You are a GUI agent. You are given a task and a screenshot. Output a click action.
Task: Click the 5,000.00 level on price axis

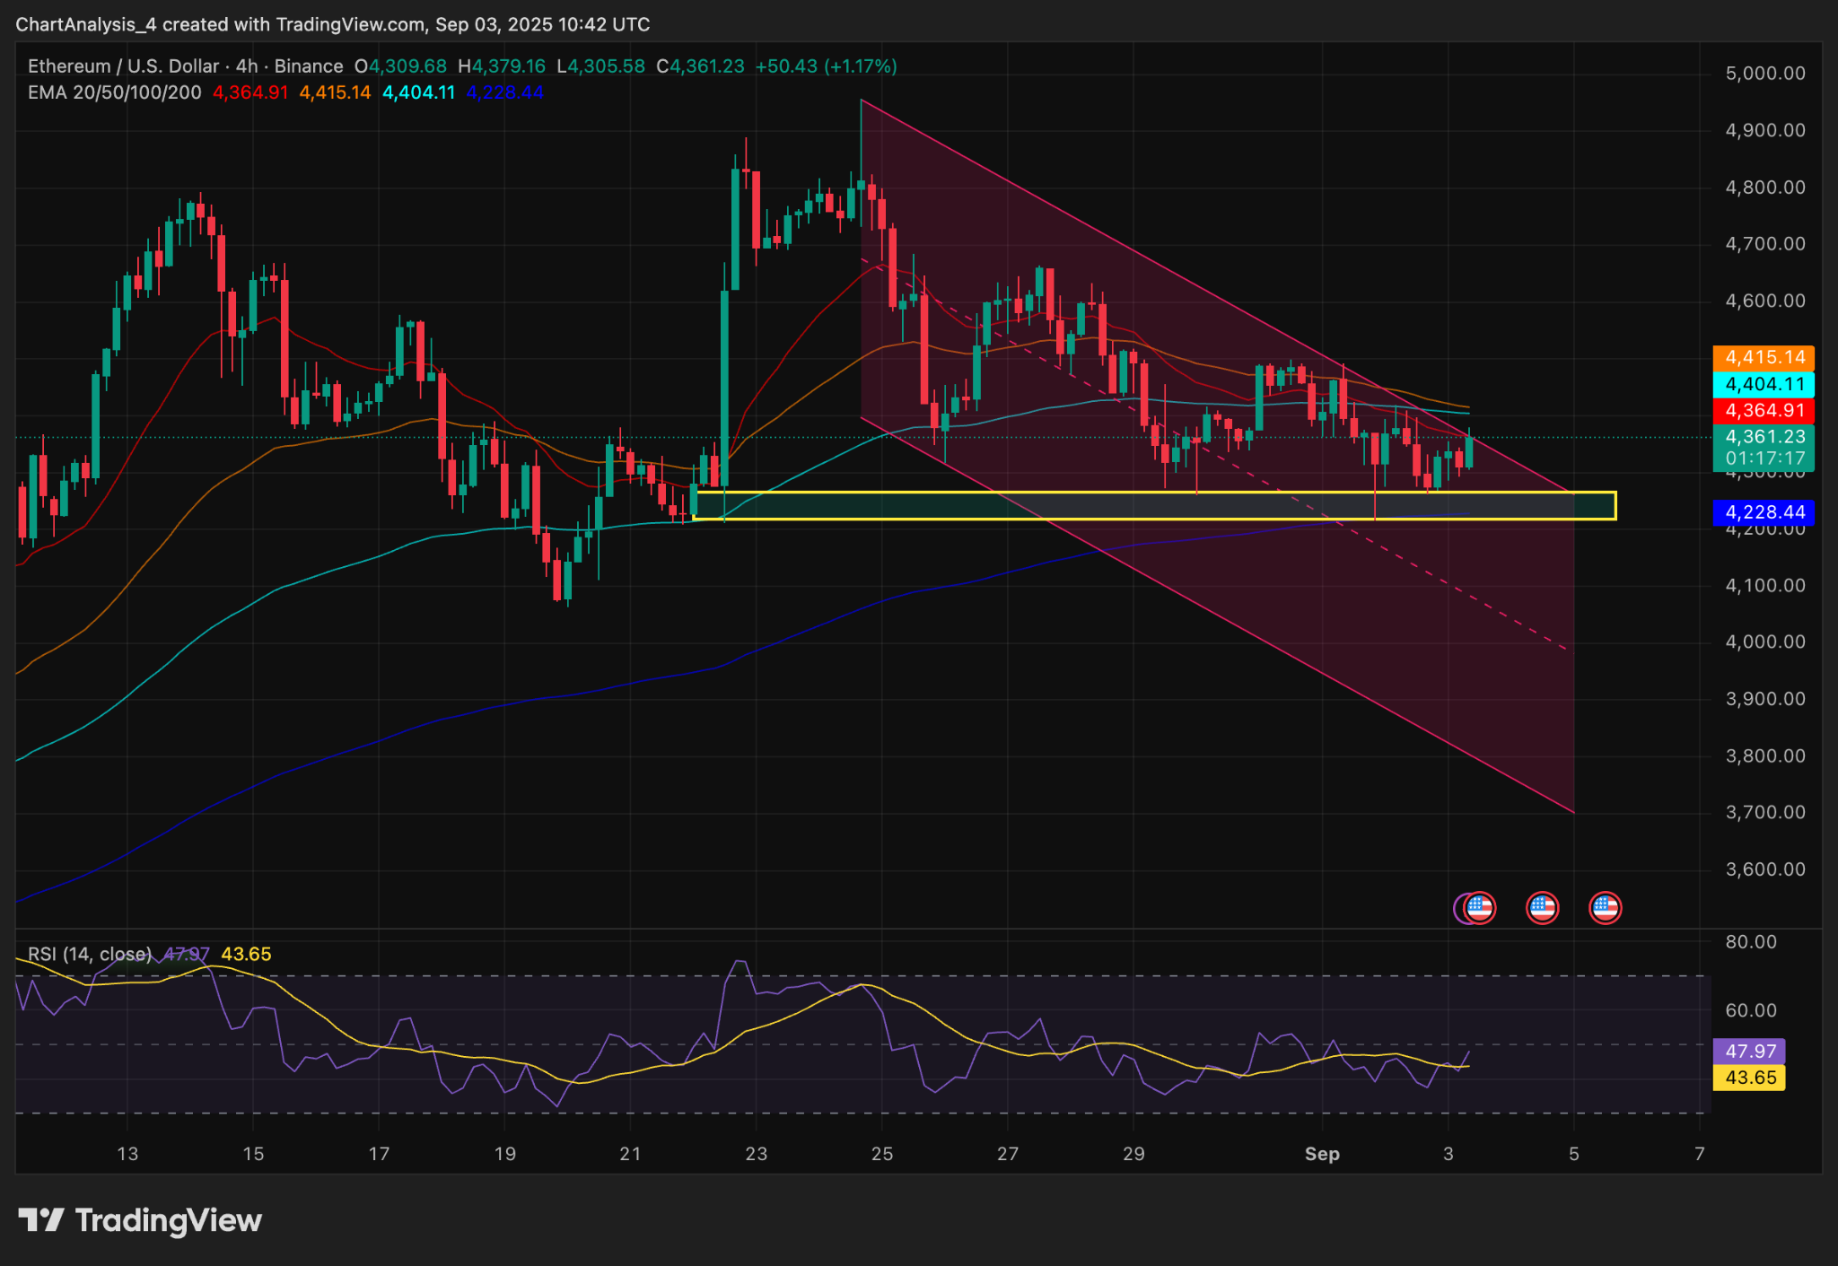coord(1764,74)
